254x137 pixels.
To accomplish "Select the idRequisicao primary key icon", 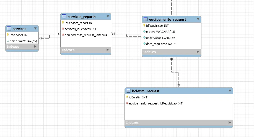I will [x=144, y=25].
